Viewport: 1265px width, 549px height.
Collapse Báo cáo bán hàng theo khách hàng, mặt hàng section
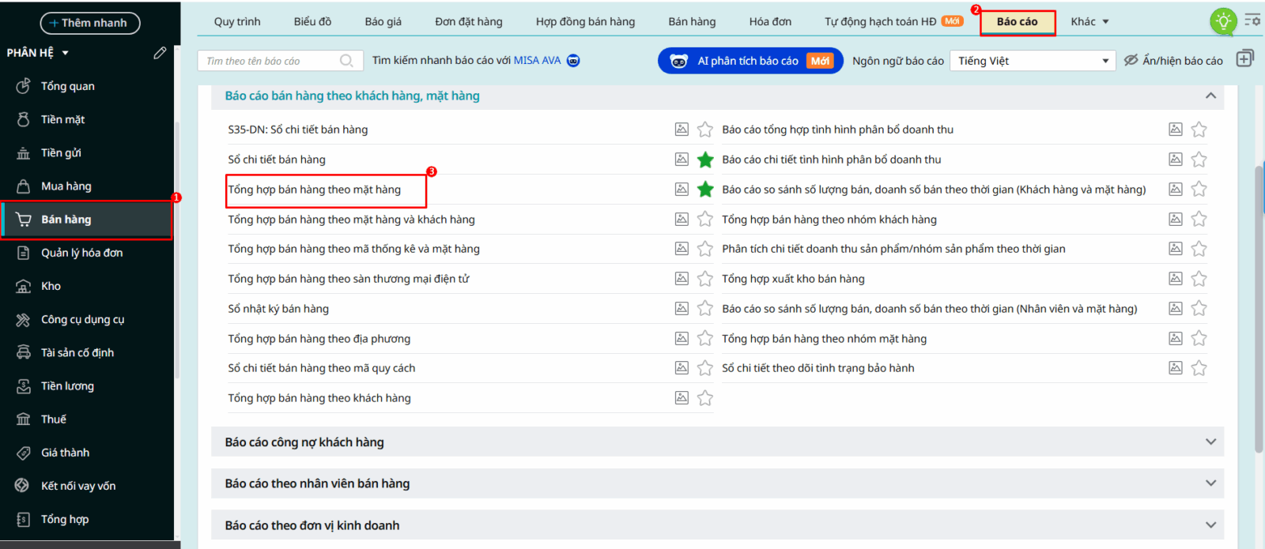tap(1210, 96)
